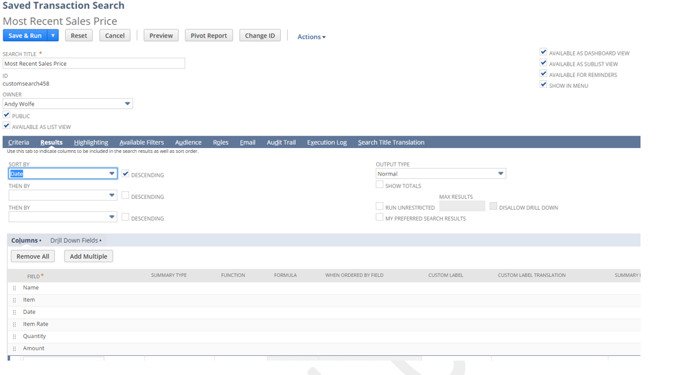Click the drag handle for Date row

pyautogui.click(x=14, y=313)
